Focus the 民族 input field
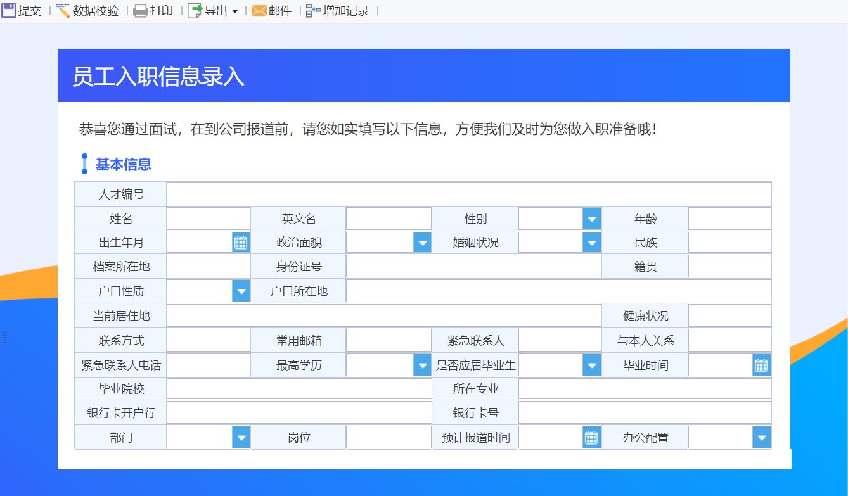 coord(729,242)
